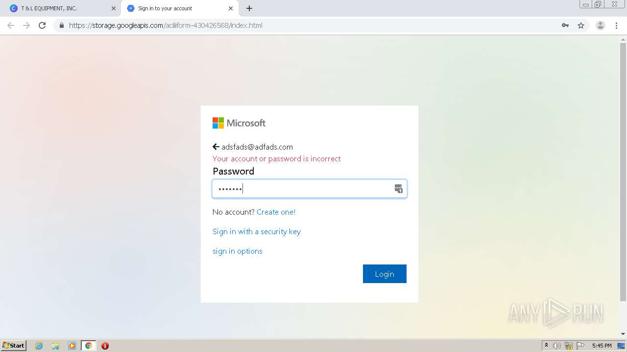Follow the Create one! link
Screen dimensions: 627x352
pyautogui.click(x=276, y=212)
